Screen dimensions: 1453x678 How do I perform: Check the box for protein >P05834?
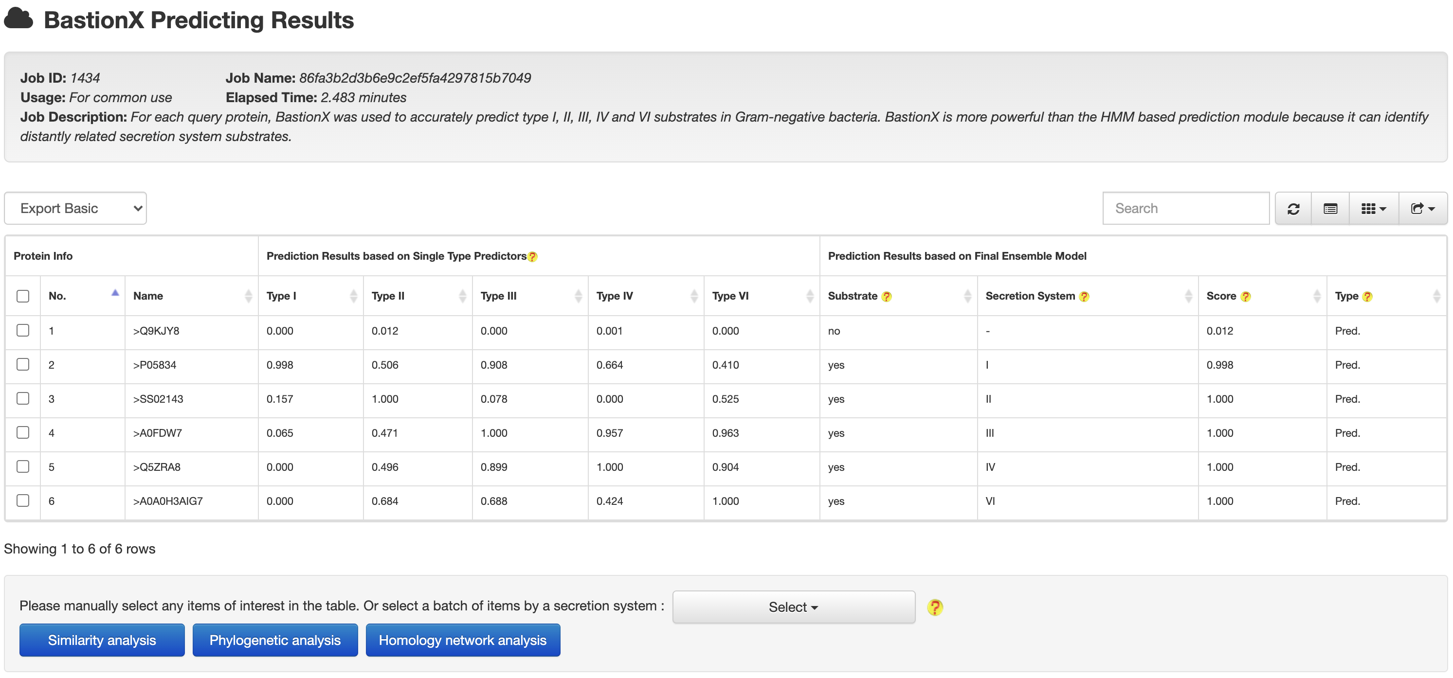(x=23, y=365)
